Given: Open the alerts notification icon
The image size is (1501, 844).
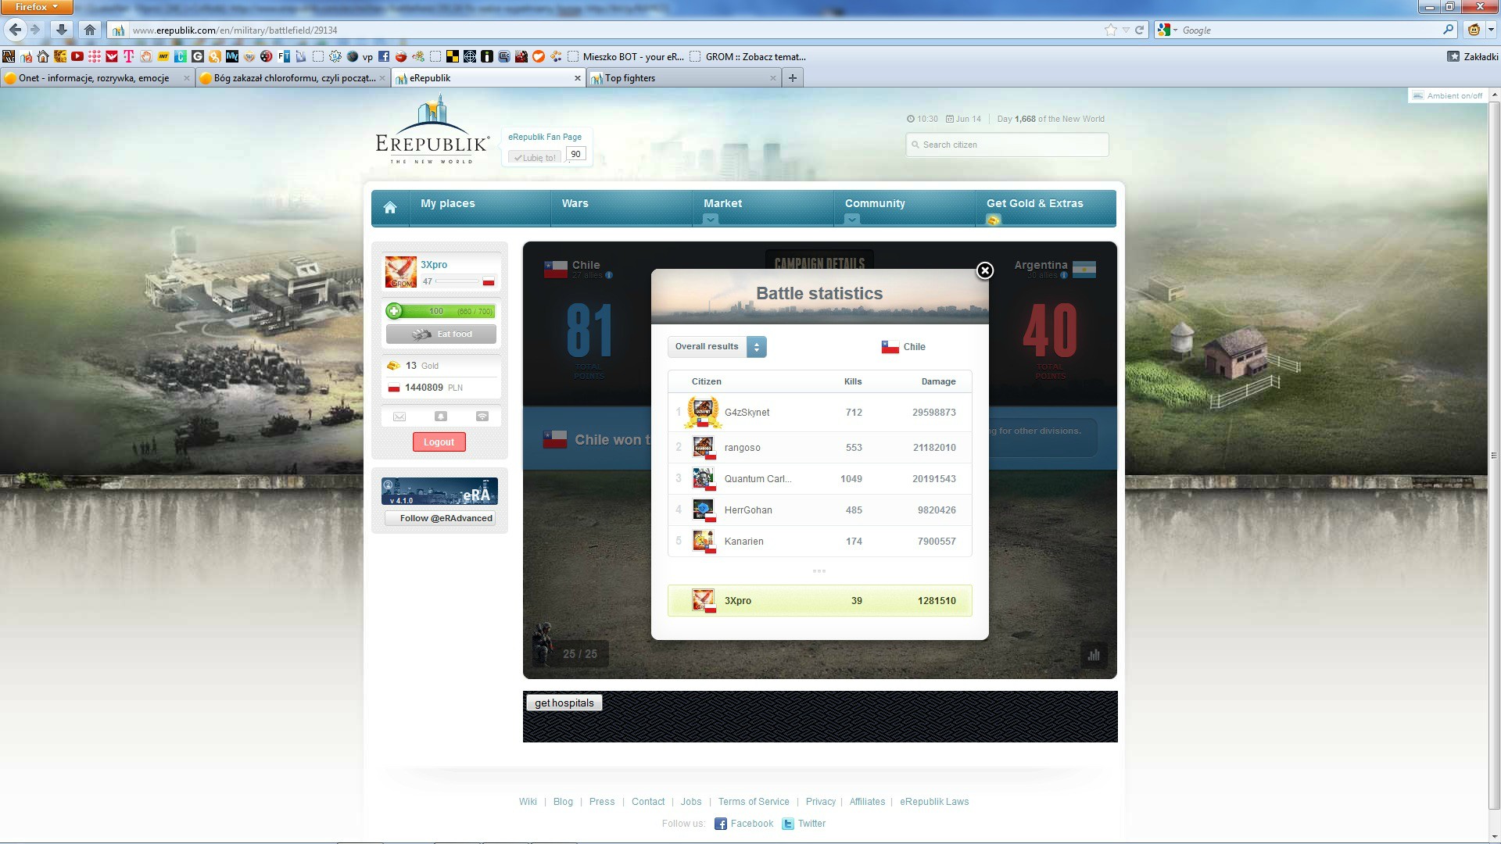Looking at the screenshot, I should [441, 417].
